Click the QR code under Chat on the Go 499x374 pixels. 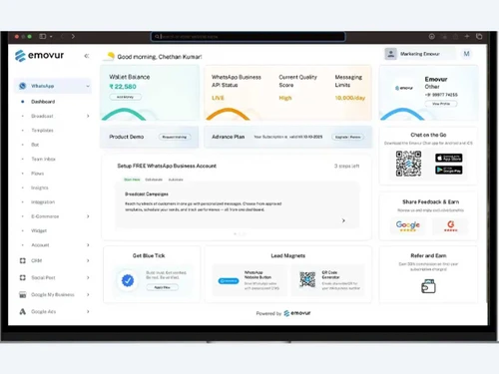(x=408, y=164)
